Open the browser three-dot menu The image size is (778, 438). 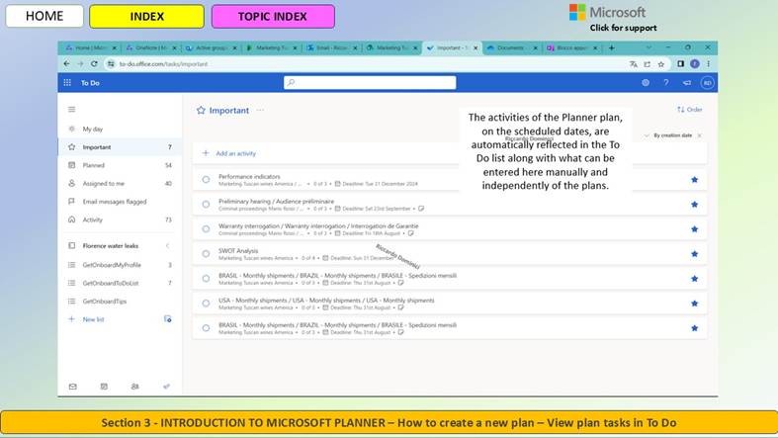(x=709, y=64)
